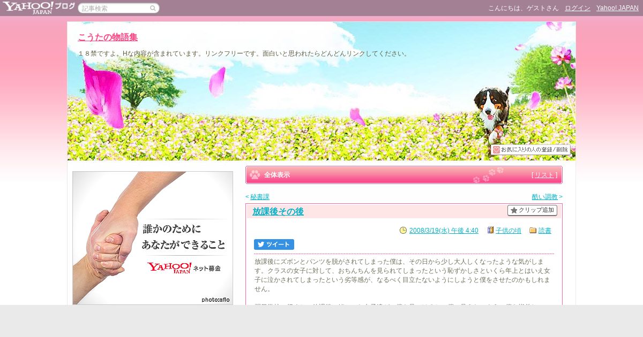Click お気に入りの人の登録/削除 button
The width and height of the screenshot is (643, 337).
click(x=531, y=150)
